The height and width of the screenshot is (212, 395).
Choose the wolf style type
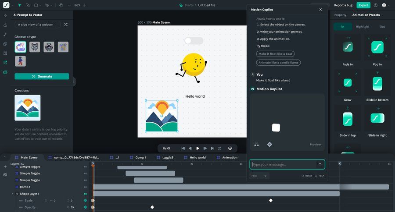point(35,47)
